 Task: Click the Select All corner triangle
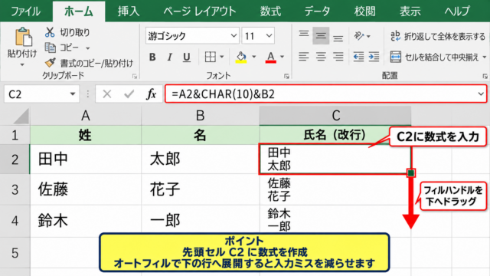[21, 116]
